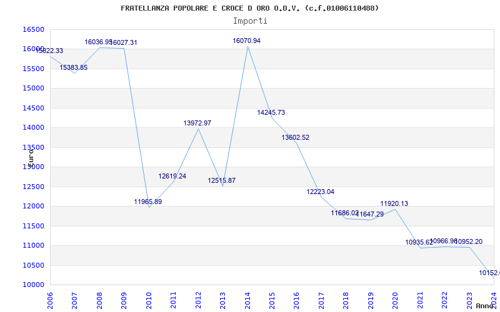Select the 2023 x-axis year label
Image resolution: width=500 pixels, height=312 pixels.
(x=469, y=301)
